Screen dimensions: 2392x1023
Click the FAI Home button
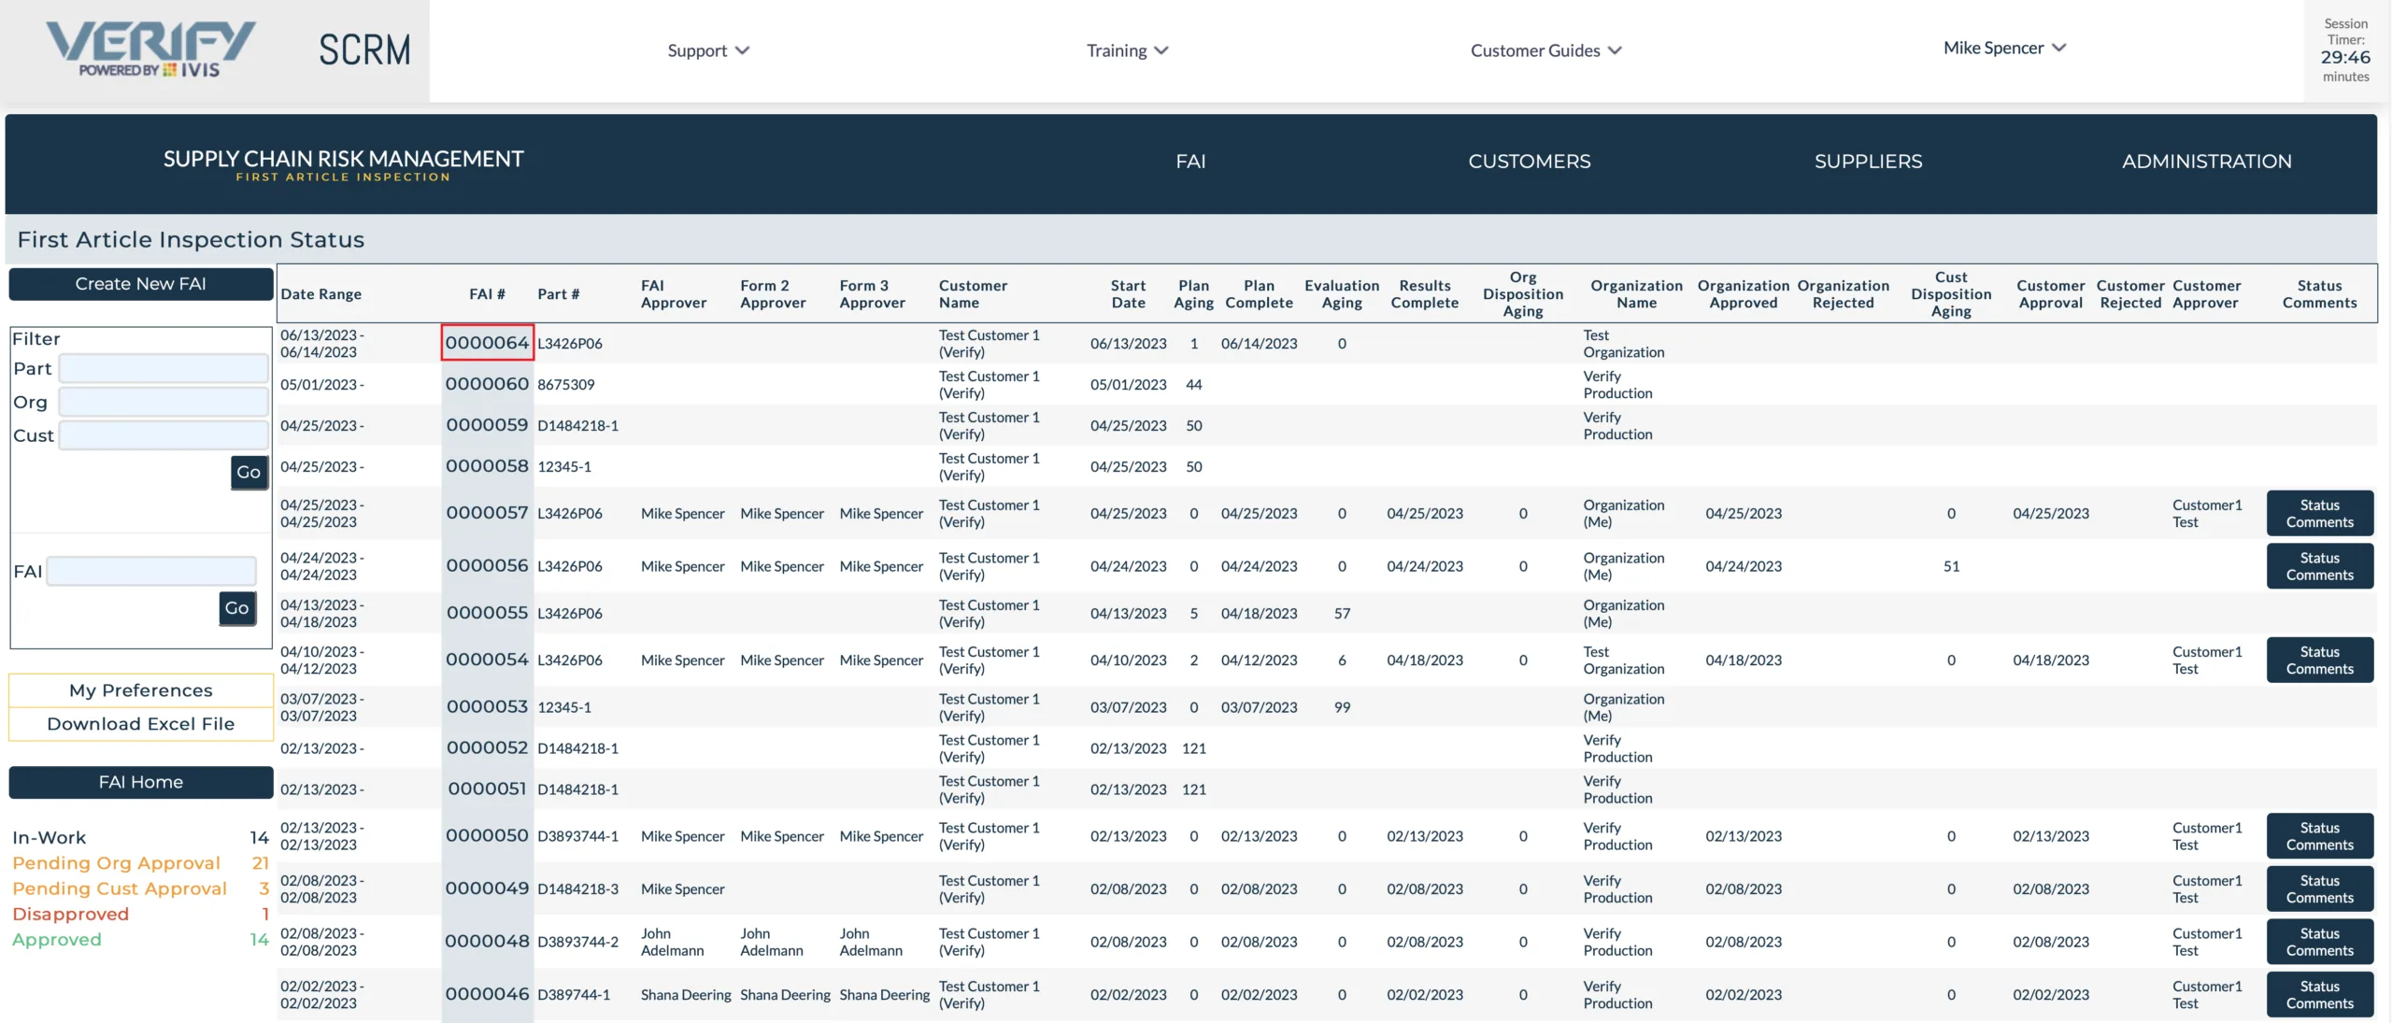[141, 782]
